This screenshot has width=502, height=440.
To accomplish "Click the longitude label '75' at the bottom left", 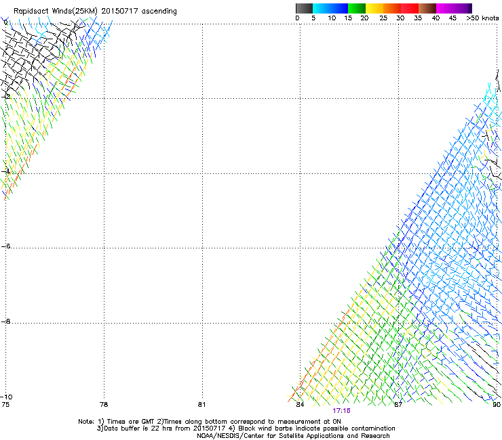I will click(5, 405).
